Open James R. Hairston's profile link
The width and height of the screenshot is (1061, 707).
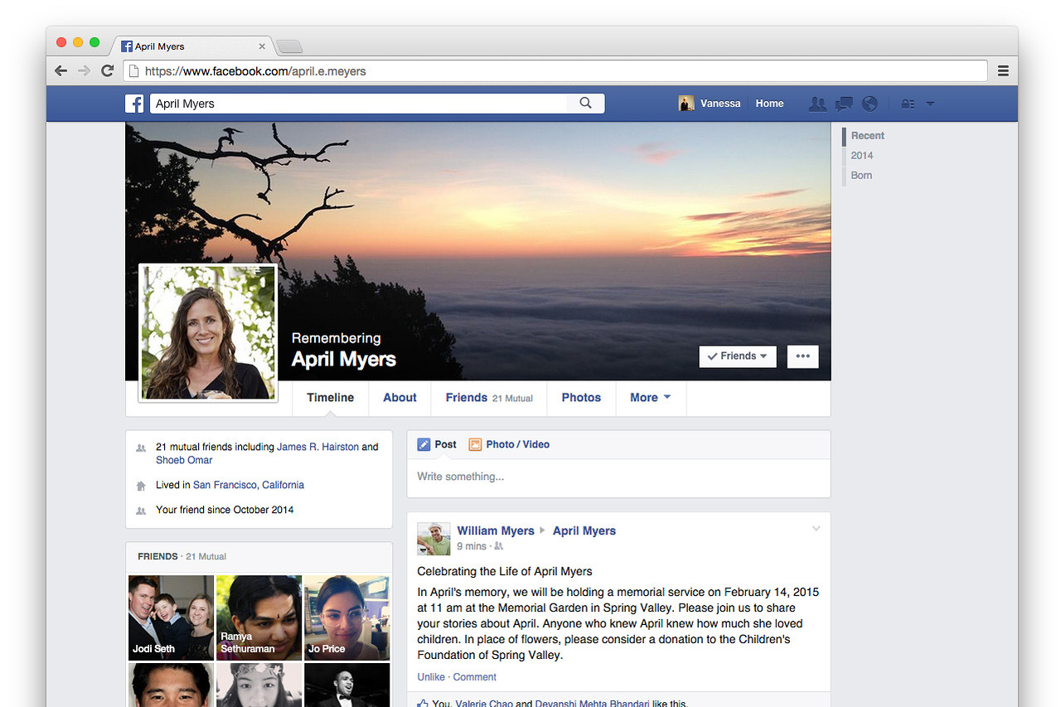click(x=317, y=447)
